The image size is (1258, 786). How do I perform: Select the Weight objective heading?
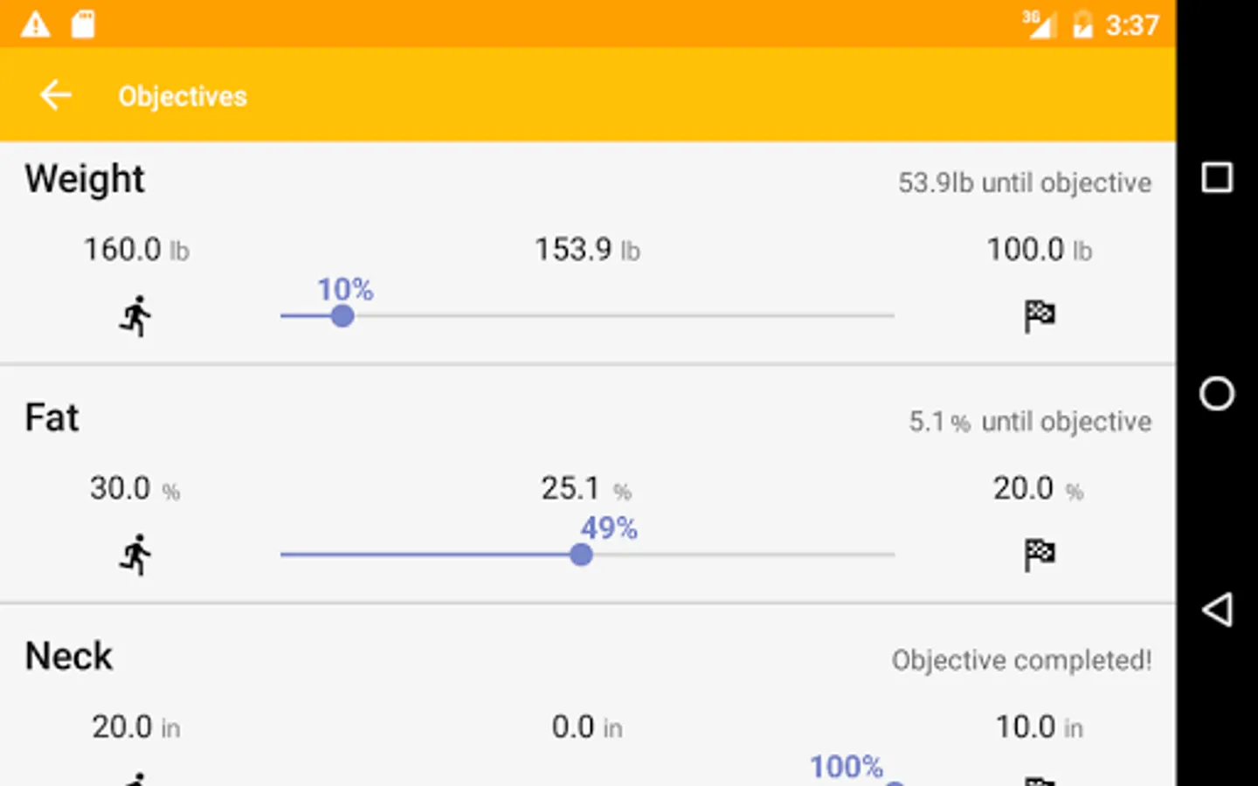[85, 179]
